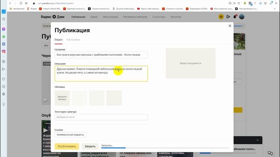Click the snapshot camera icon in the address bar
Viewport: 280px width, 157px height.
coord(230,3)
